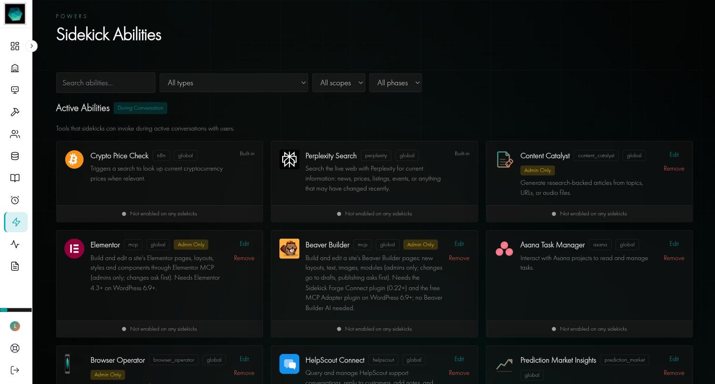Open the building icon in sidebar
715x384 pixels.
tap(15, 68)
